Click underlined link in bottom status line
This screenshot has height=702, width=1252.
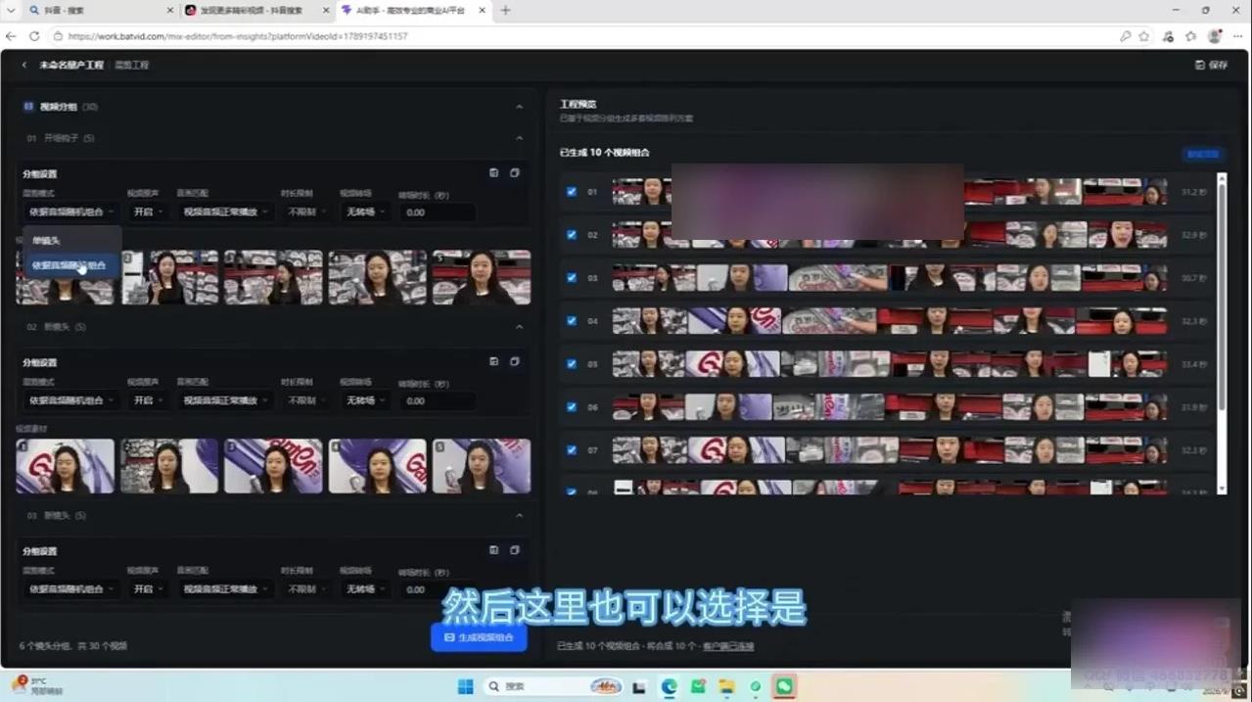[x=728, y=646]
